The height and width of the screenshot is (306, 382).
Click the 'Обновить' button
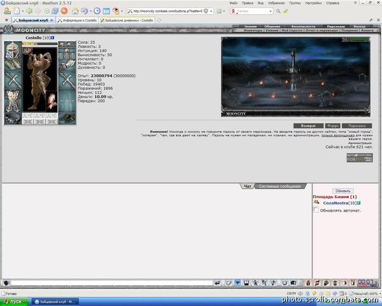pyautogui.click(x=343, y=191)
